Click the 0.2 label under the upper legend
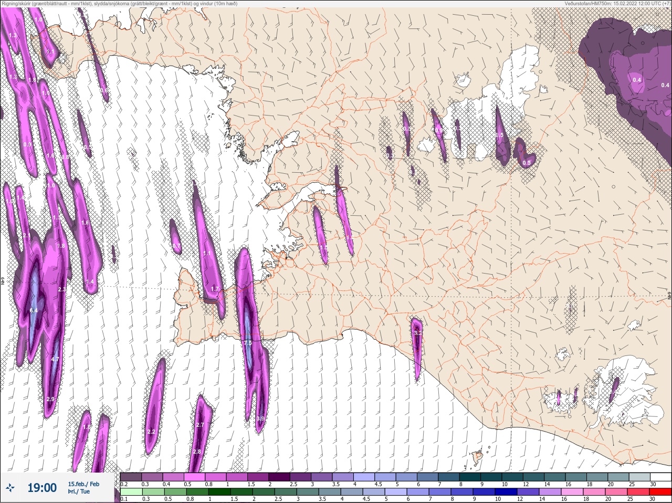This screenshot has height=503, width=672. [124, 484]
